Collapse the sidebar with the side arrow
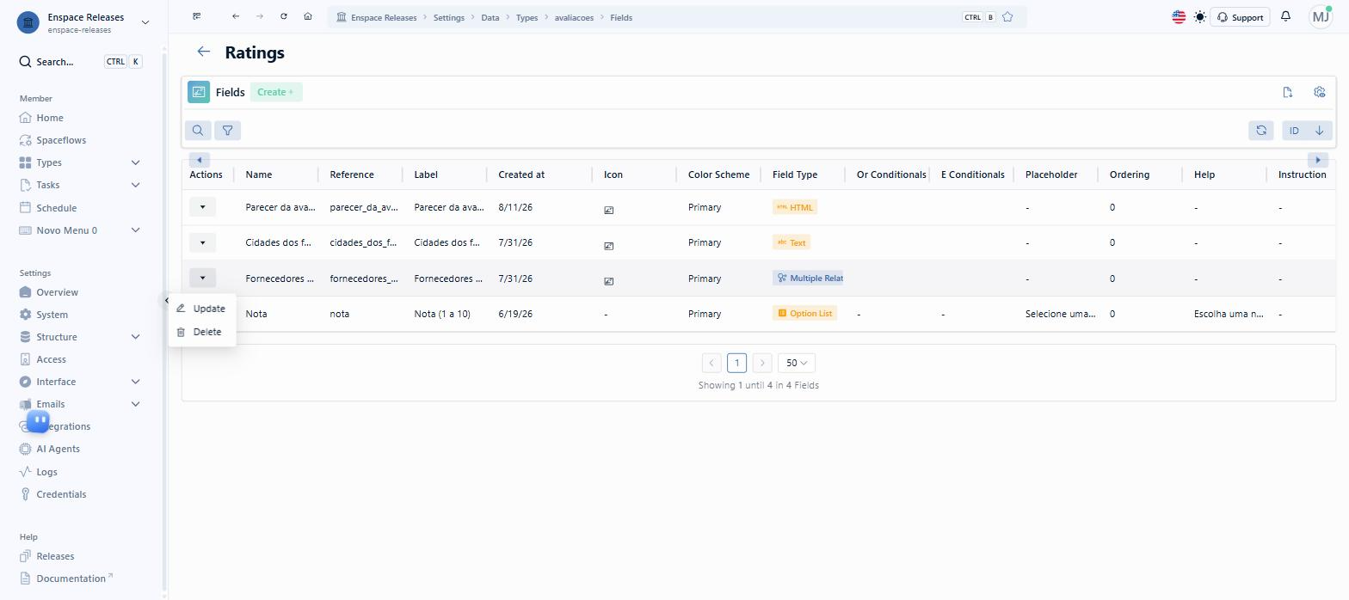The image size is (1349, 600). tap(166, 300)
